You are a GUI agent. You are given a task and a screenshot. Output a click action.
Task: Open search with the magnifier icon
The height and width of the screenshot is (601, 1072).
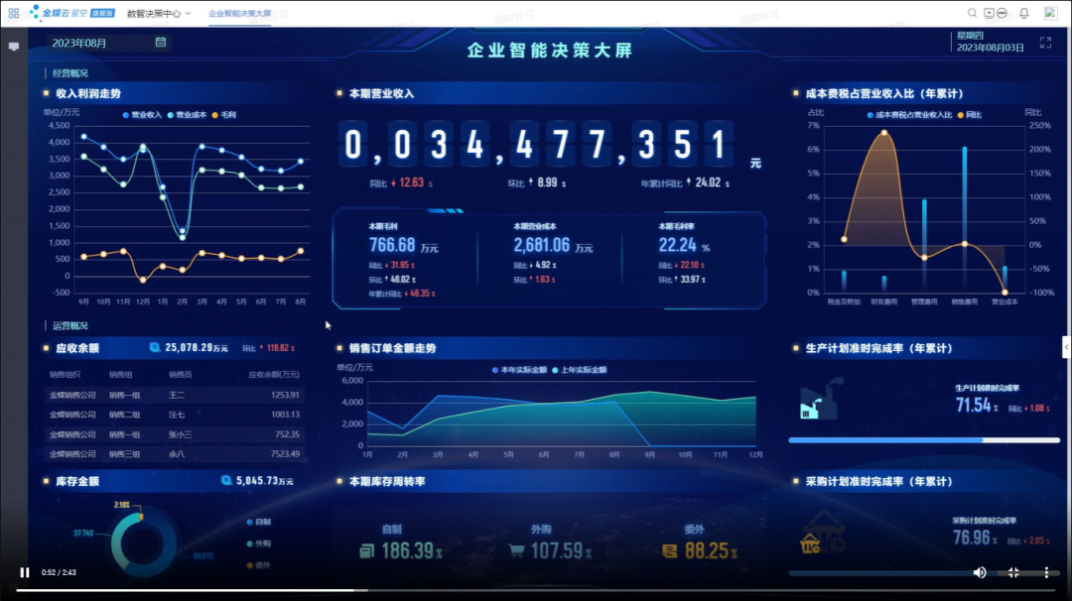coord(972,13)
